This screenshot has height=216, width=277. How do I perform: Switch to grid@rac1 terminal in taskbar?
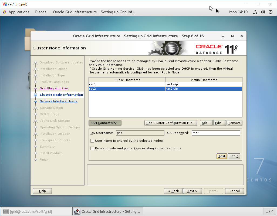click(36, 211)
